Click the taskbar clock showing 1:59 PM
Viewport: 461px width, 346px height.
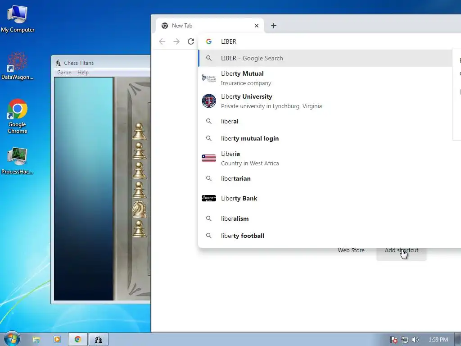[x=438, y=340]
